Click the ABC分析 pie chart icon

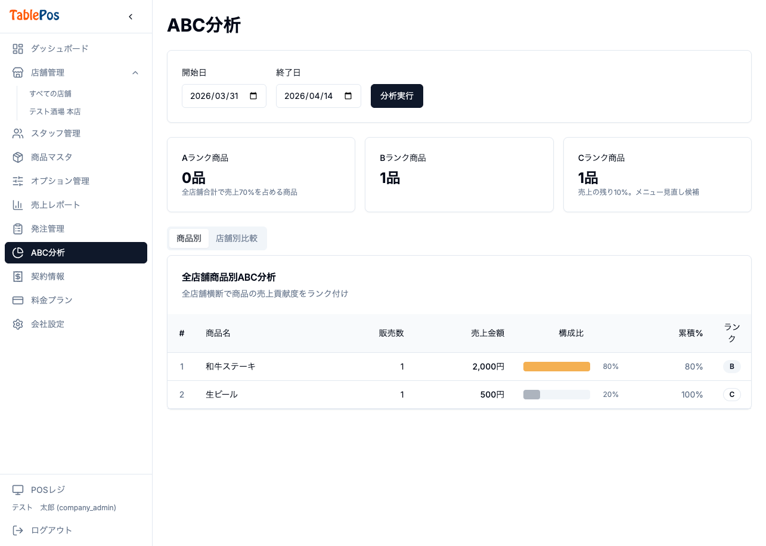(x=18, y=253)
